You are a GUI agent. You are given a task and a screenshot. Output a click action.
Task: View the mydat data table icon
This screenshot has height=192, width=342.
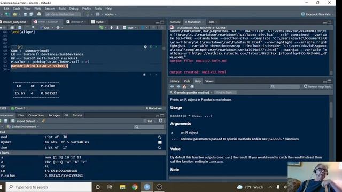160,142
